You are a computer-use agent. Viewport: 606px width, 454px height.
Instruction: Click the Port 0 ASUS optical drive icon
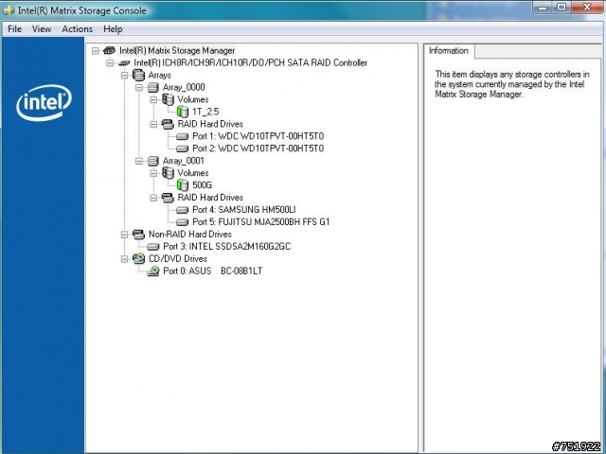point(153,271)
